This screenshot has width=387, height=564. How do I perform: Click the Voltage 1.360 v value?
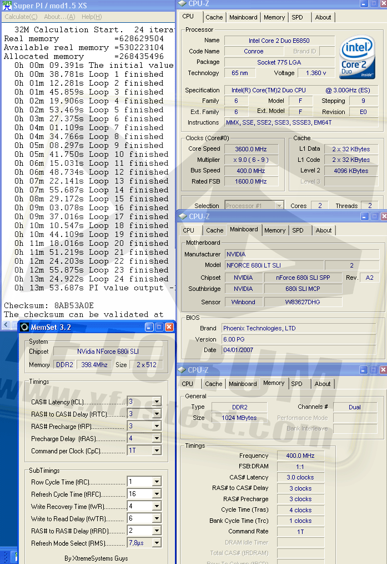click(316, 73)
